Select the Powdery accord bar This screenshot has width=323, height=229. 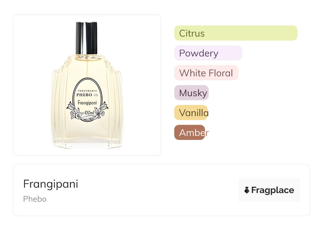(x=208, y=53)
